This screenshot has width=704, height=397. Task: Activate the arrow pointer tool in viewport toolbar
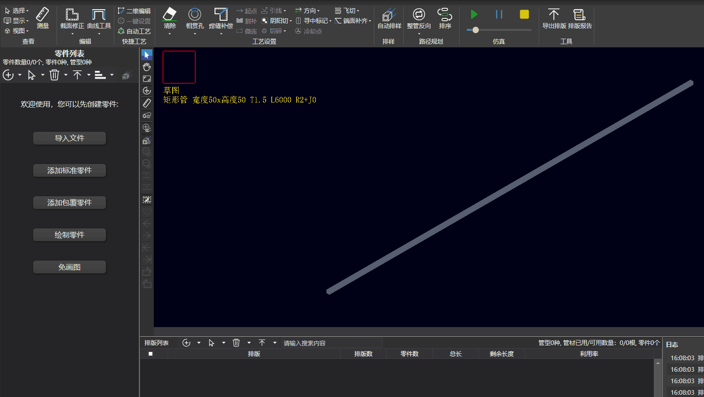[147, 55]
